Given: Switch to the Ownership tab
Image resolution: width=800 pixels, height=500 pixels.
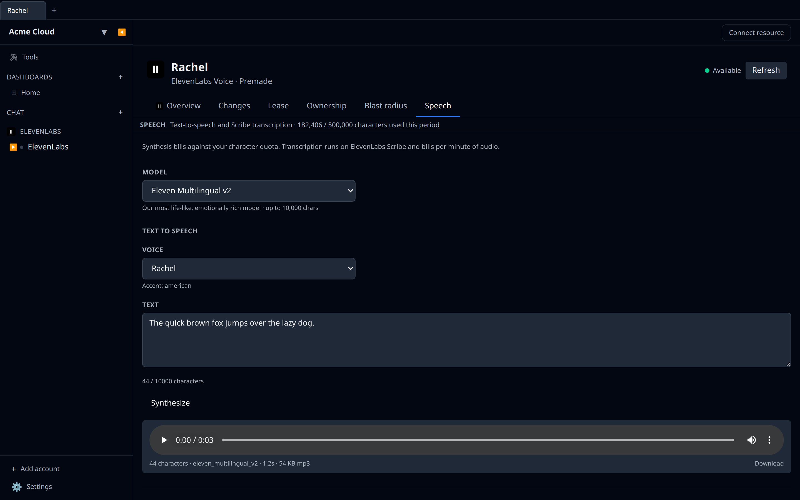Looking at the screenshot, I should 327,106.
